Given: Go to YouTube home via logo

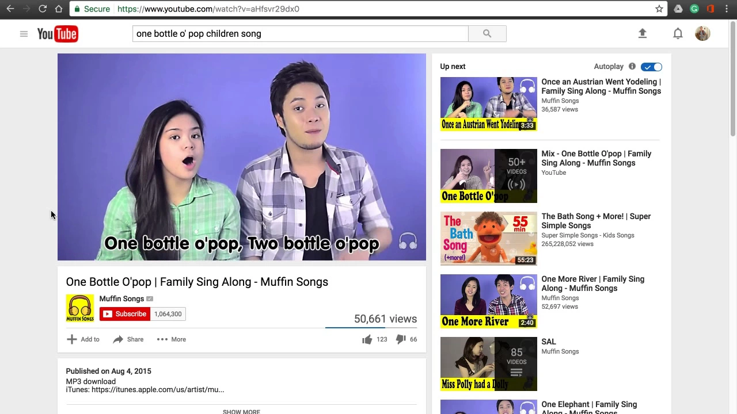Looking at the screenshot, I should (58, 34).
